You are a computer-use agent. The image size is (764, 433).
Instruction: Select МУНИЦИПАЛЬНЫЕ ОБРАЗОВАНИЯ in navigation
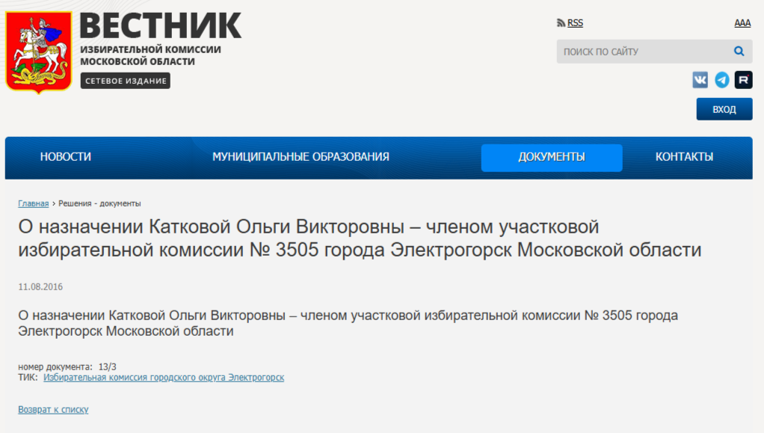(301, 157)
